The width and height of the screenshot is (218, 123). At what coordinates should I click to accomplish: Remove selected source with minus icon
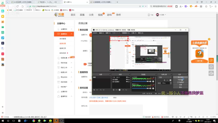click(x=117, y=90)
